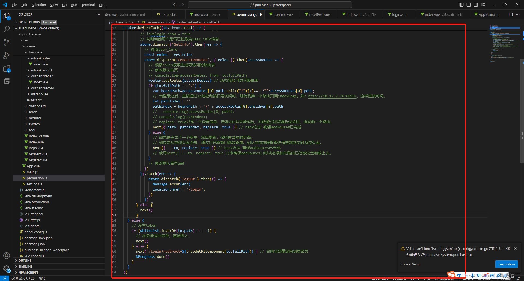Viewport: 524px width, 281px height.
Task: Click errors and warnings status indicator
Action: tap(23, 278)
